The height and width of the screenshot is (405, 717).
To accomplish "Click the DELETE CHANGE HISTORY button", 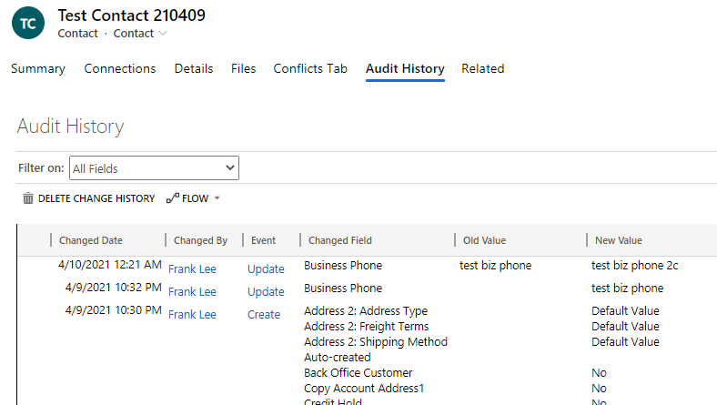I will click(96, 198).
